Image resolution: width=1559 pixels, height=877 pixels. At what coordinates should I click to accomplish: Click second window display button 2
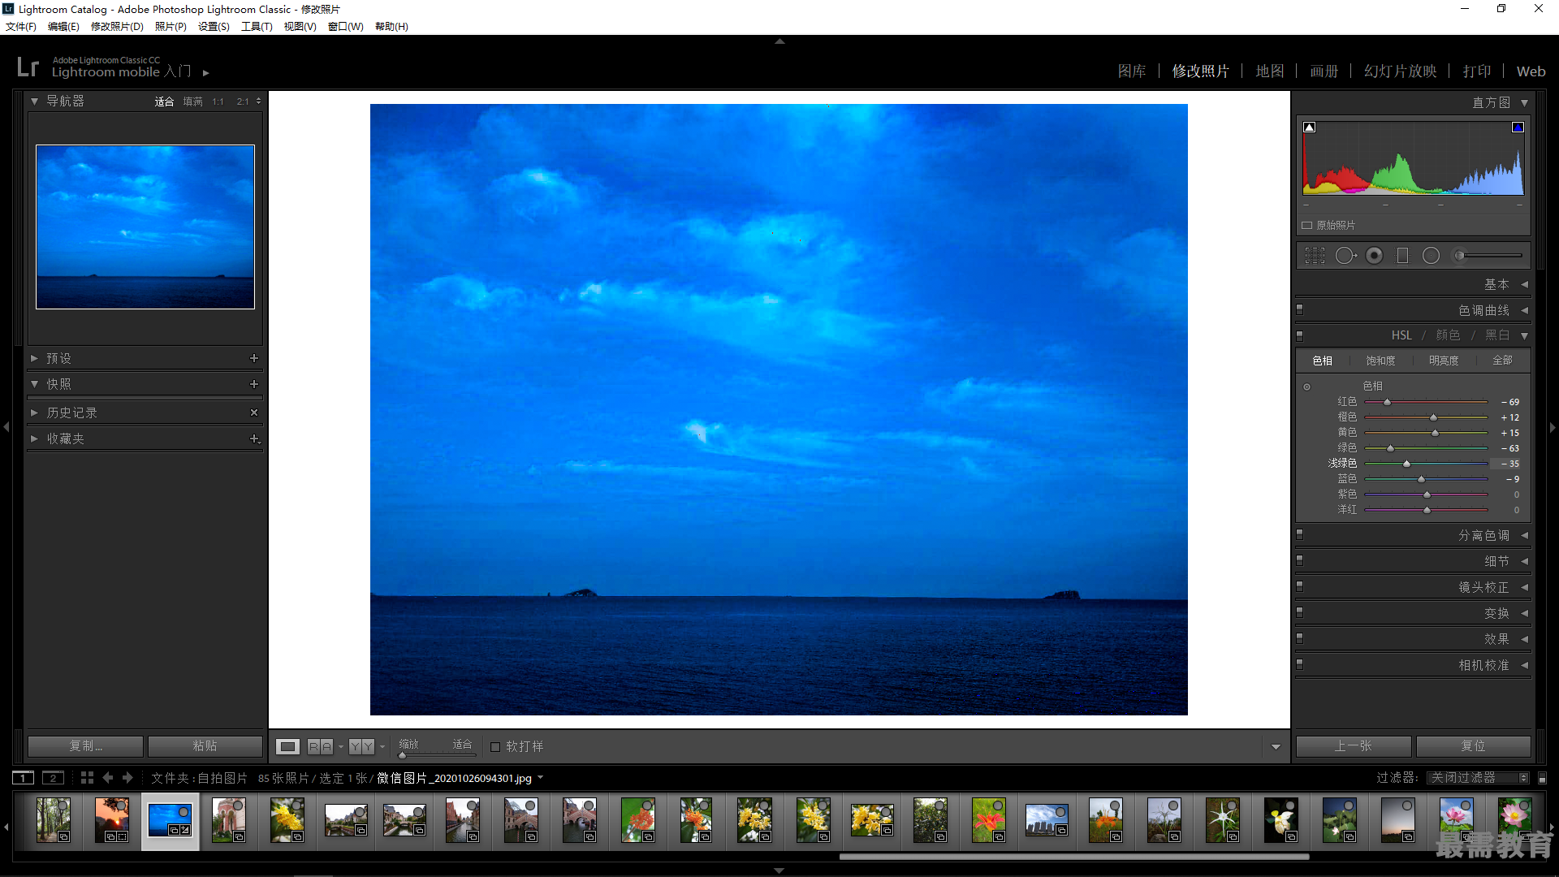(53, 778)
